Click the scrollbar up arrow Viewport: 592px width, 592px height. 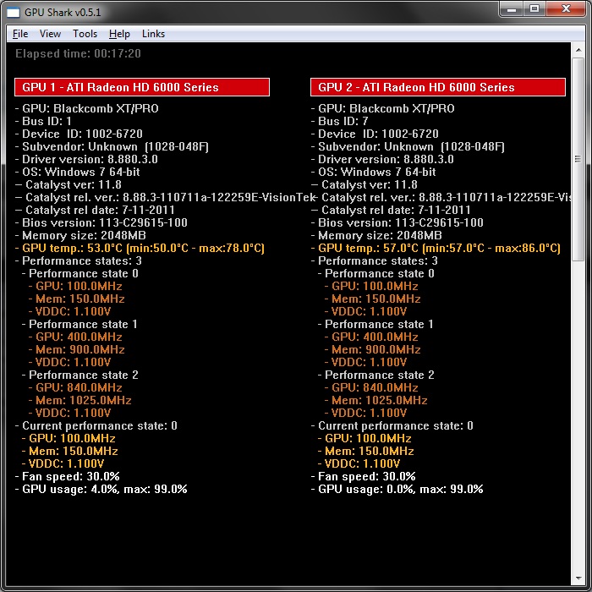(578, 50)
